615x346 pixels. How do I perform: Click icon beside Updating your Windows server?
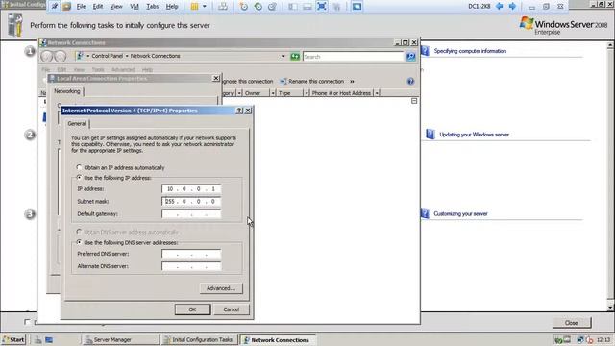[430, 135]
